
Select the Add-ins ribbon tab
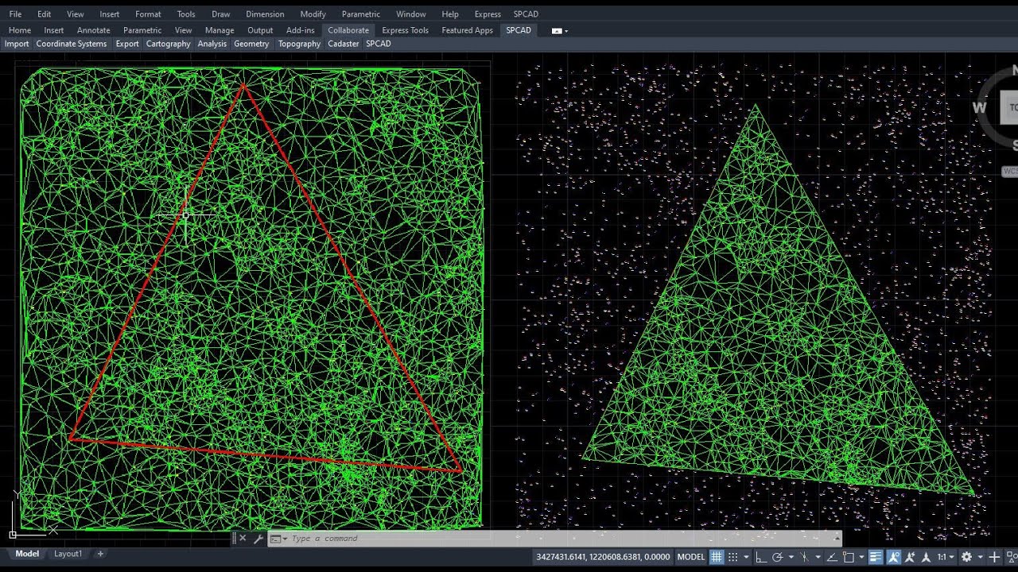pos(301,30)
